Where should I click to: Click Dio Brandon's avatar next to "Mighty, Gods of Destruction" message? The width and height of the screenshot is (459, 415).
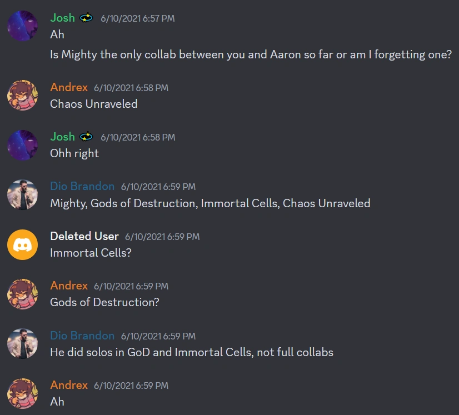pos(23,194)
